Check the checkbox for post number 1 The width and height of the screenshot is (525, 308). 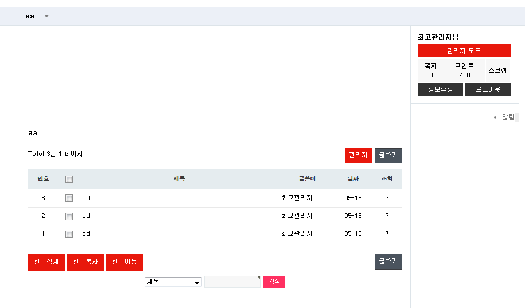69,234
